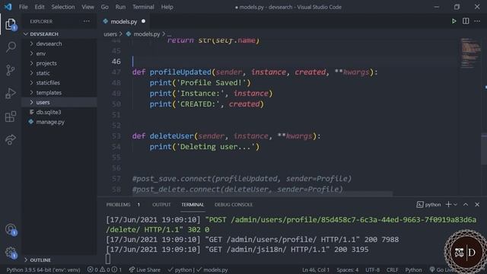Click Ln 46, Col 1 in status bar

click(316, 269)
